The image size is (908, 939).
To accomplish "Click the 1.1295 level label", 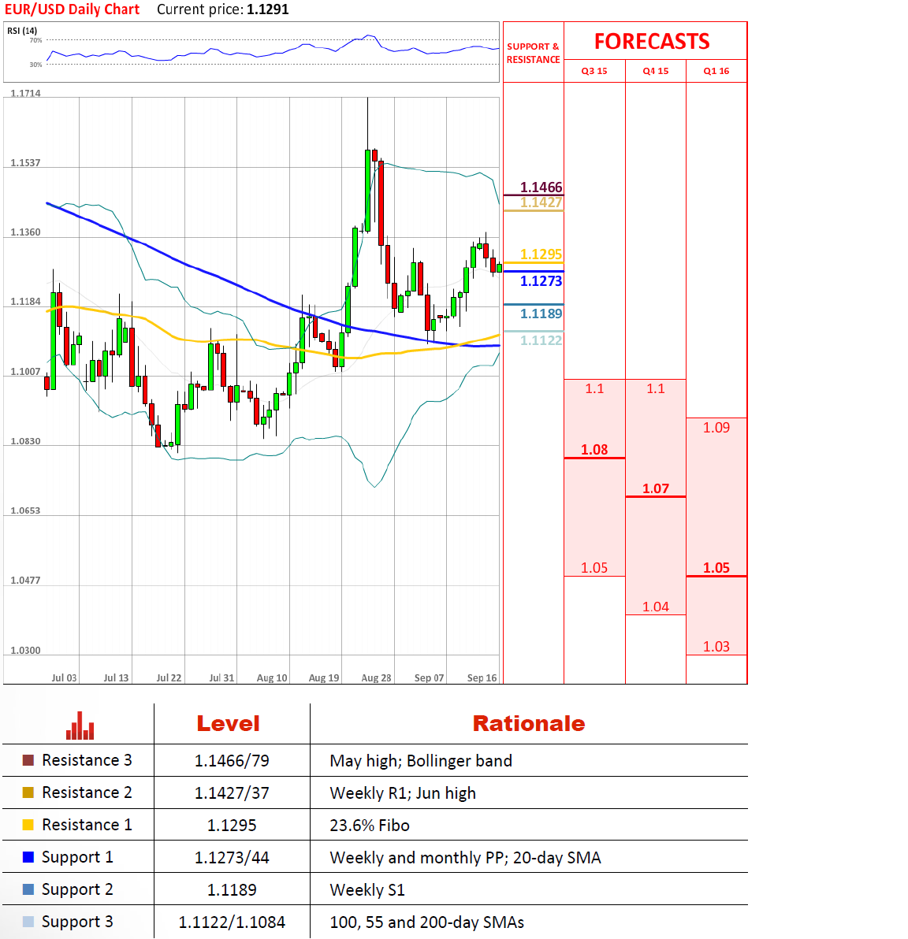I will 541,254.
